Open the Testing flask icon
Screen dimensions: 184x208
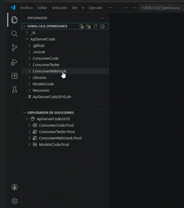pyautogui.click(x=14, y=90)
